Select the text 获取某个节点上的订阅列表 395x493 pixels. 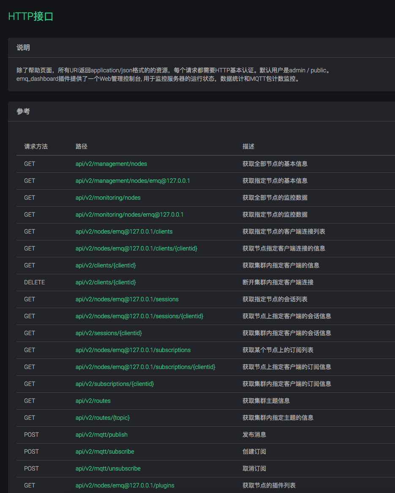pyautogui.click(x=278, y=350)
